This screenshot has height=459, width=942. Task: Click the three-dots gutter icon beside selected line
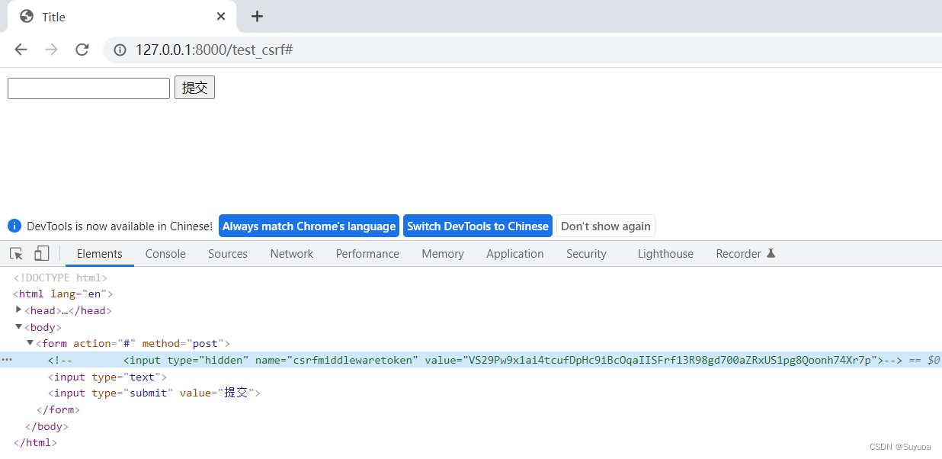pos(7,360)
